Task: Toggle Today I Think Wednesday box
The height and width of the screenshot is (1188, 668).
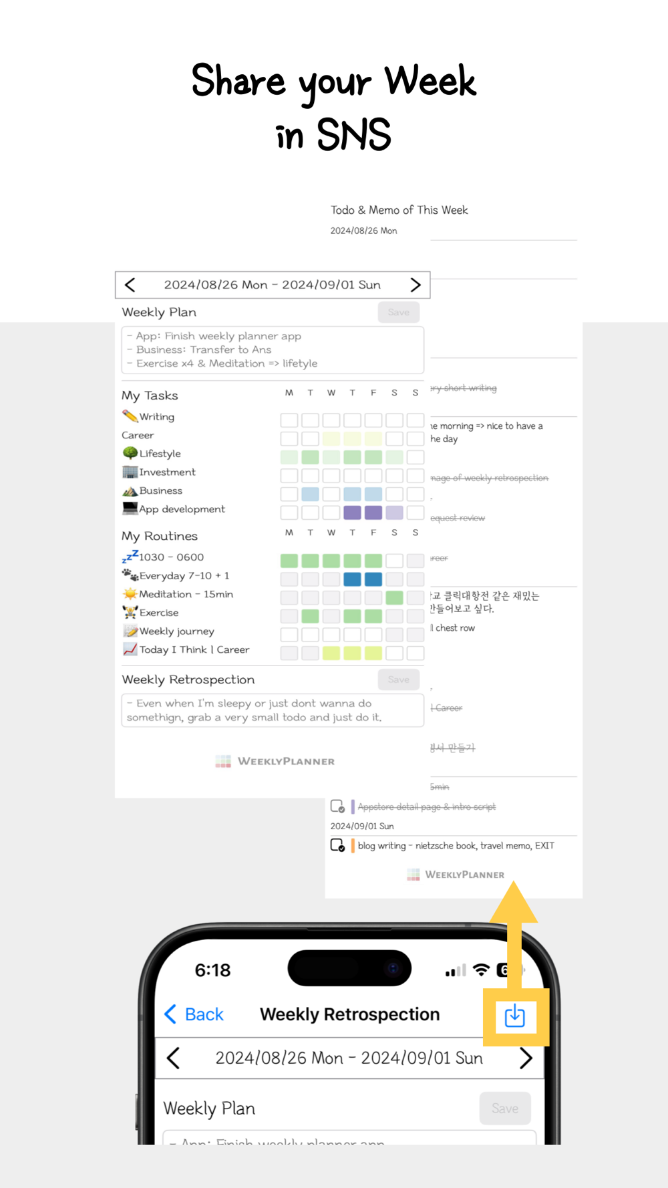Action: [x=331, y=653]
